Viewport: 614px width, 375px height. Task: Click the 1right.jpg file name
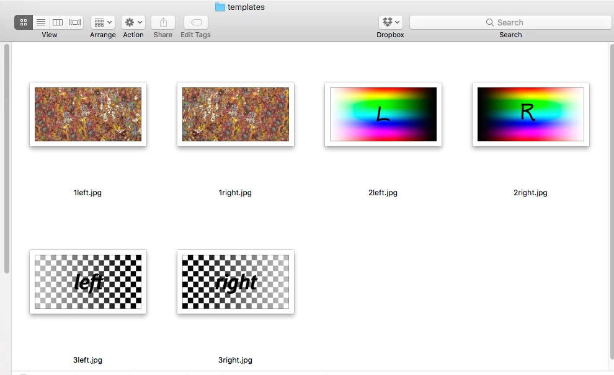pos(235,193)
